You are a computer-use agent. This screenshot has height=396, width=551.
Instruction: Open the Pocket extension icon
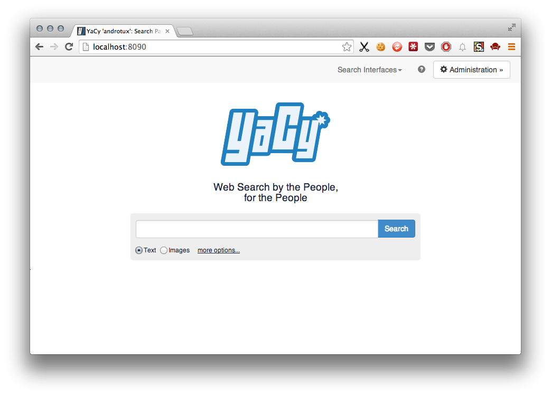coord(429,46)
